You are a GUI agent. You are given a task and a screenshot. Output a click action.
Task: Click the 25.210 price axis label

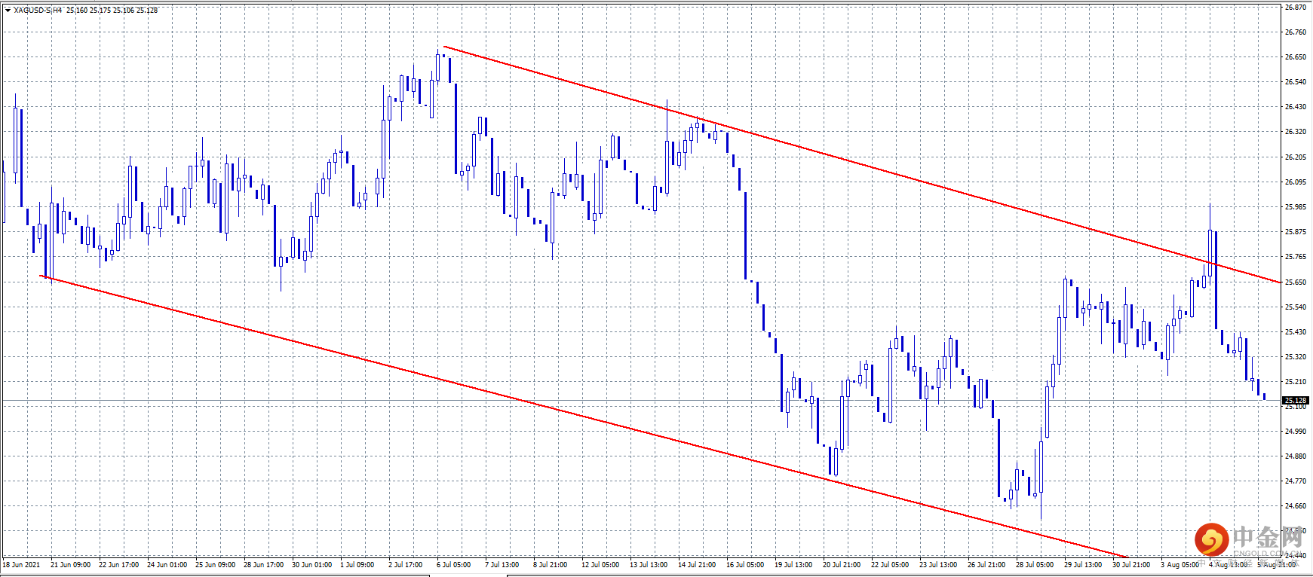tap(1296, 382)
